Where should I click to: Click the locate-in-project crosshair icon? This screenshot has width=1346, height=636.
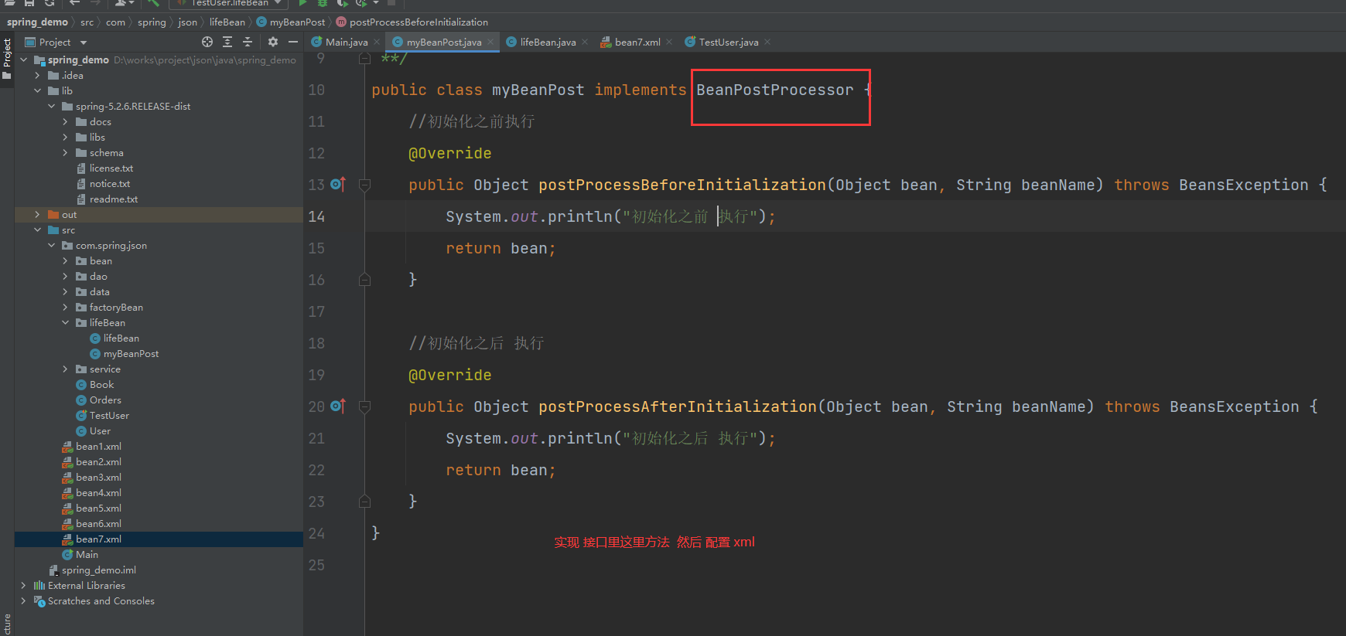coord(207,42)
